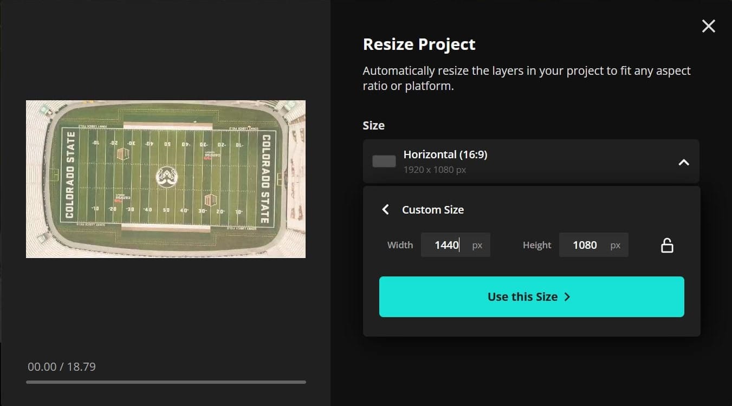Screen dimensions: 732x406
Task: Click the Size section heading
Action: coord(373,125)
